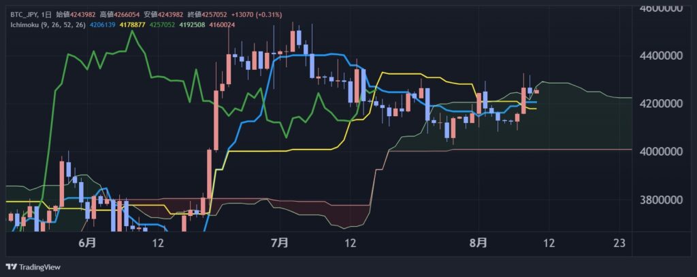Click the pink Ichimoku value 4160024

220,25
